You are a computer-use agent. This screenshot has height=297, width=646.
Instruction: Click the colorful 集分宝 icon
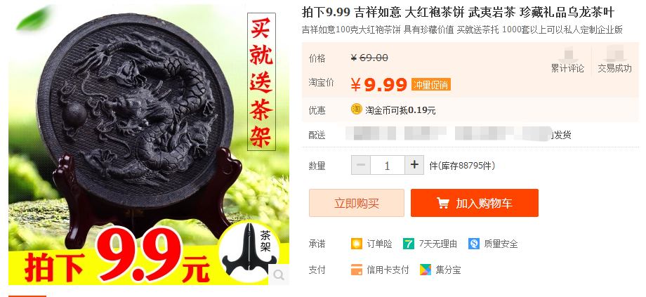(426, 270)
